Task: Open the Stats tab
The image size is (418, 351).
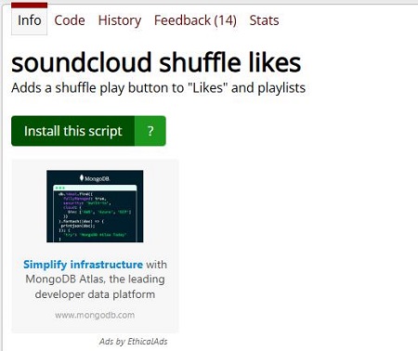Action: point(264,20)
